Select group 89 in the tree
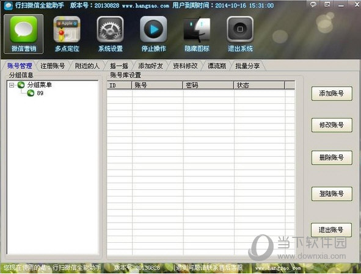 (40, 93)
